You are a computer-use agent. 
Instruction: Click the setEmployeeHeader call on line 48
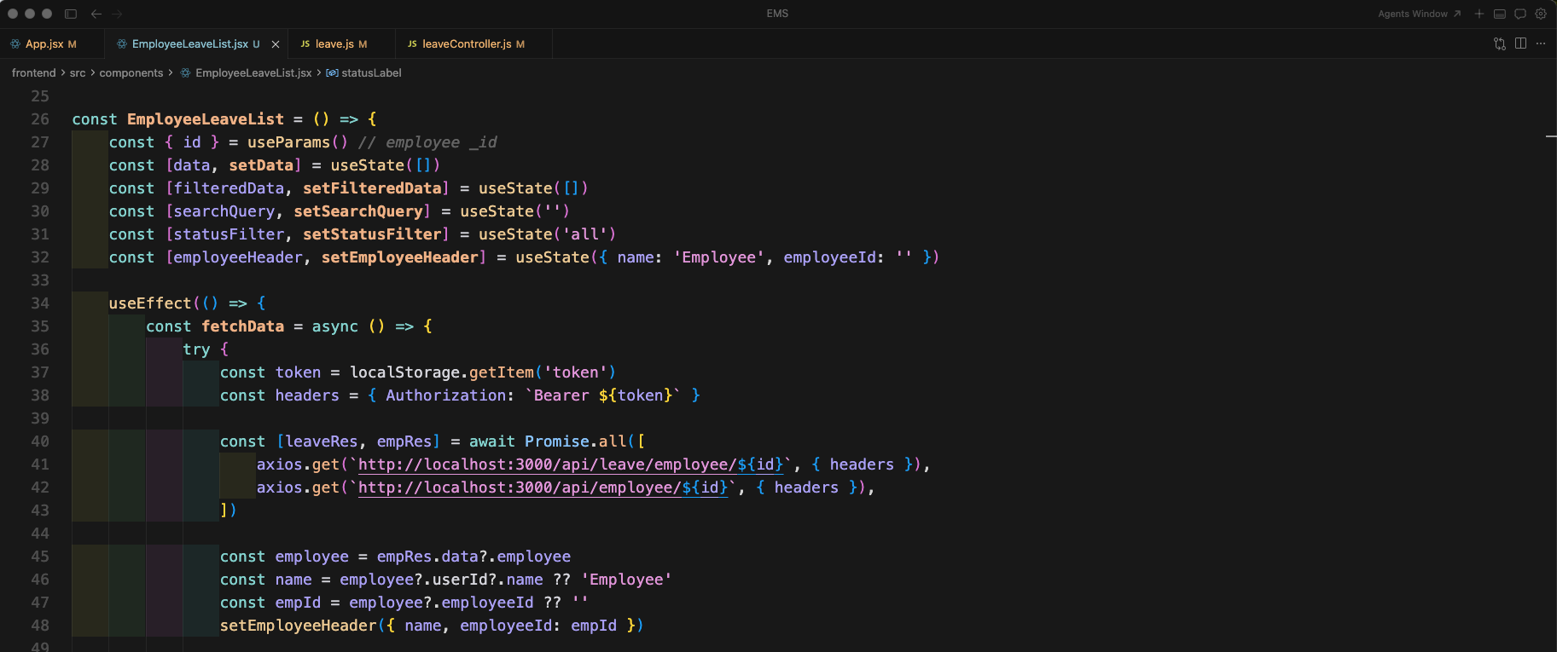pos(298,626)
